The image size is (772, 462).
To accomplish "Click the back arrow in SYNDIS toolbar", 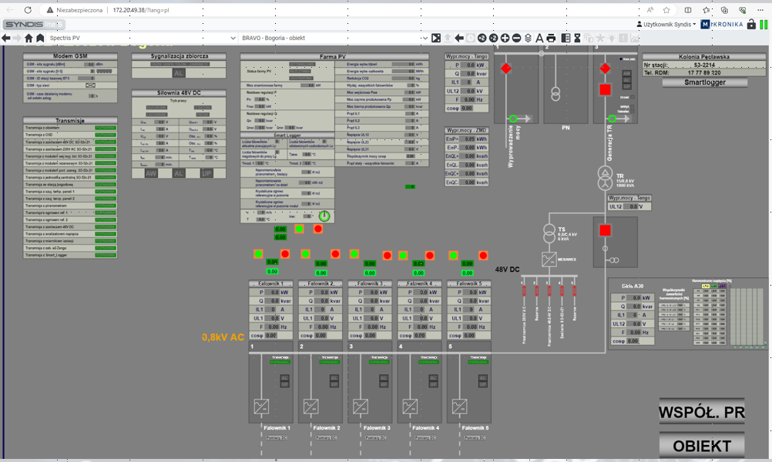I will click(x=7, y=38).
